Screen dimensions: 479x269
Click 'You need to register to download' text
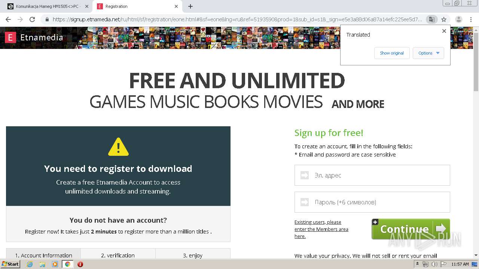[x=118, y=168]
